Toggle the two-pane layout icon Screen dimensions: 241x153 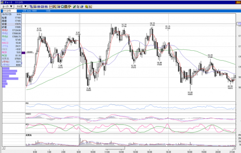point(39,7)
